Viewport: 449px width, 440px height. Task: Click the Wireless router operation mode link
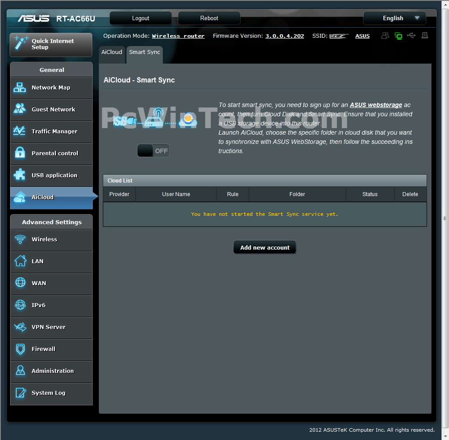[178, 36]
